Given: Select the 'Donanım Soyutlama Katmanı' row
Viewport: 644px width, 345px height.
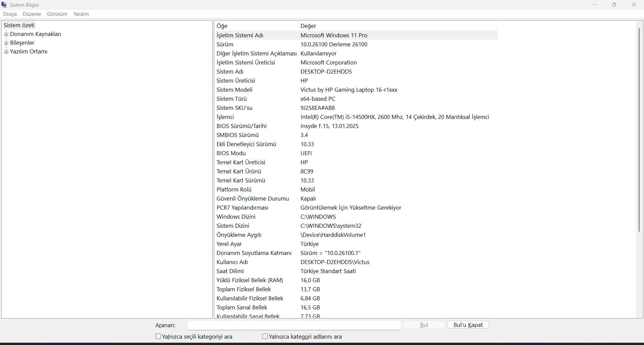Looking at the screenshot, I should (x=356, y=253).
